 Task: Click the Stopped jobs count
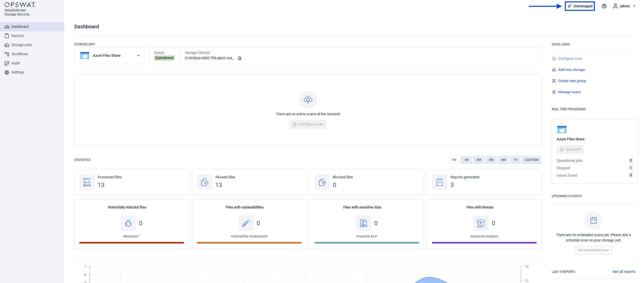[631, 168]
